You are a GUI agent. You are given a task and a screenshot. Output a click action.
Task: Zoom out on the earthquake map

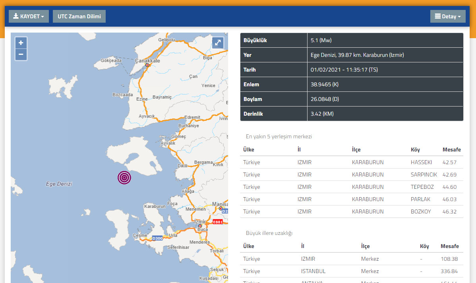coord(21,54)
